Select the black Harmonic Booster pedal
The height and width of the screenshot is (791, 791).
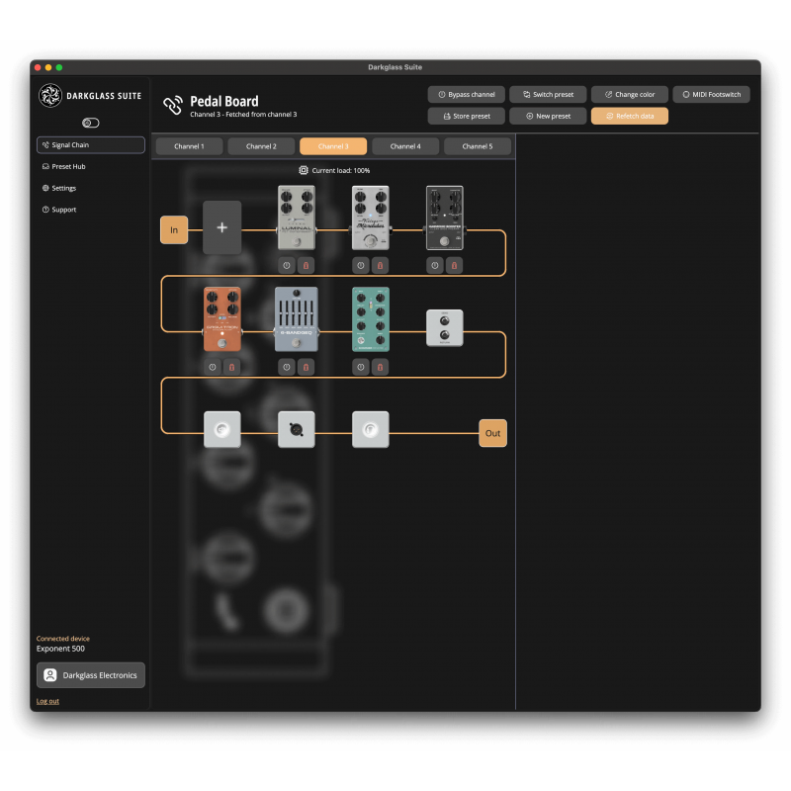[444, 218]
